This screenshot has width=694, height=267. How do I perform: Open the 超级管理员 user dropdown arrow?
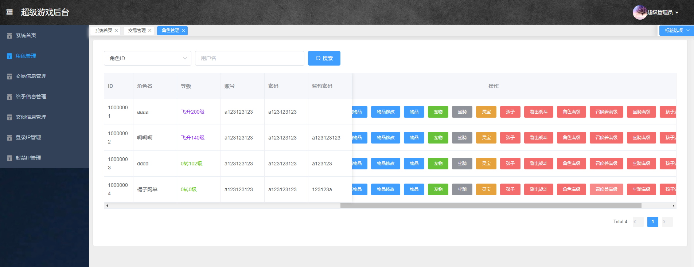pyautogui.click(x=677, y=13)
